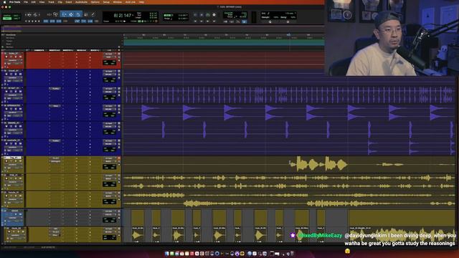This screenshot has width=459, height=258.
Task: Open input path selector on red kick track
Action: (x=109, y=54)
